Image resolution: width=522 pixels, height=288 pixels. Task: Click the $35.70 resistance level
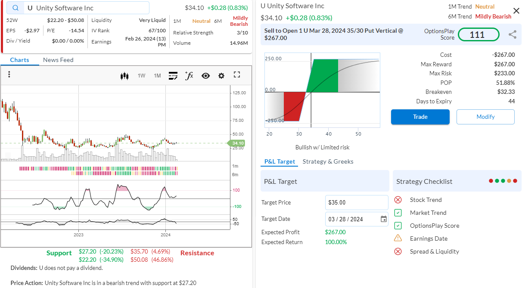pyautogui.click(x=150, y=251)
